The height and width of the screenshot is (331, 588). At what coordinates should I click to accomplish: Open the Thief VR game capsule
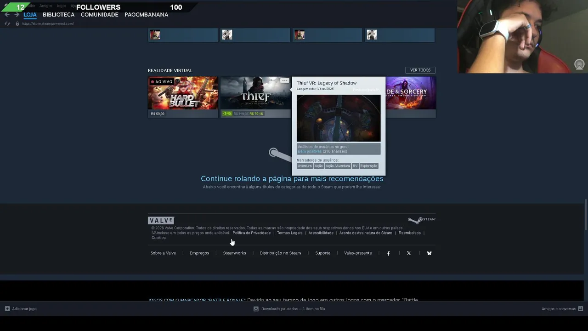tap(255, 97)
